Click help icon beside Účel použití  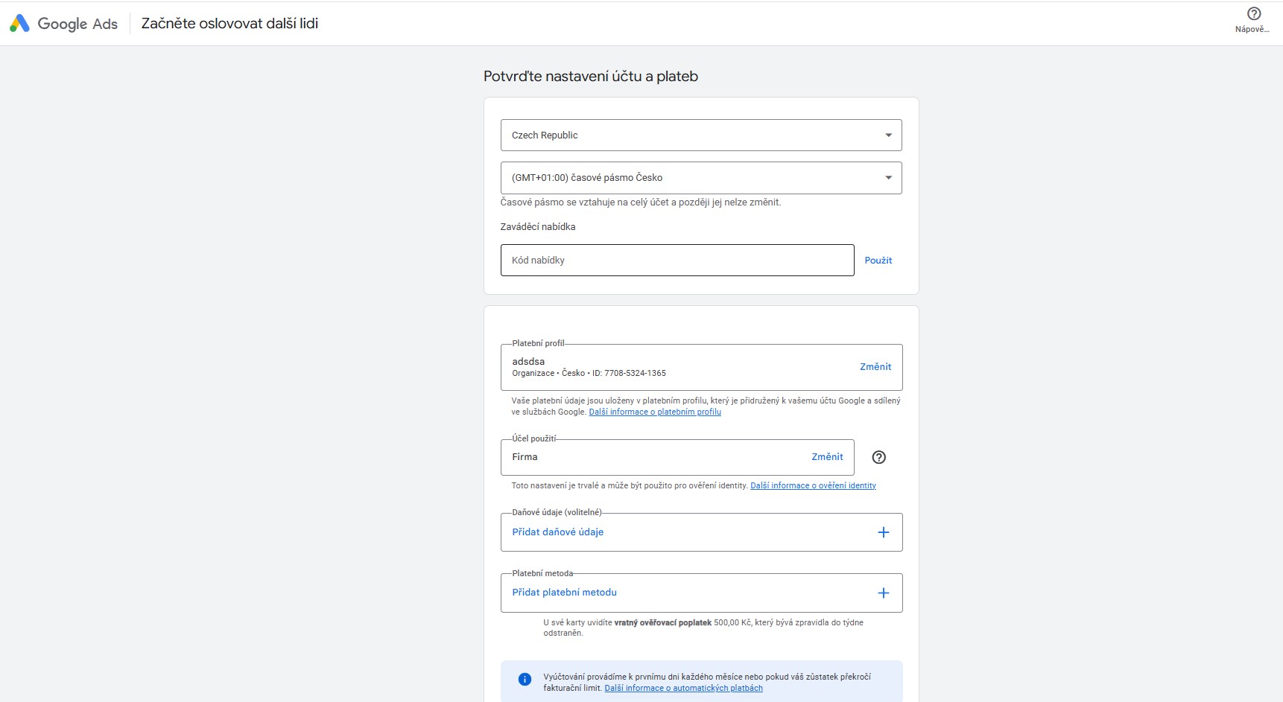[x=878, y=457]
